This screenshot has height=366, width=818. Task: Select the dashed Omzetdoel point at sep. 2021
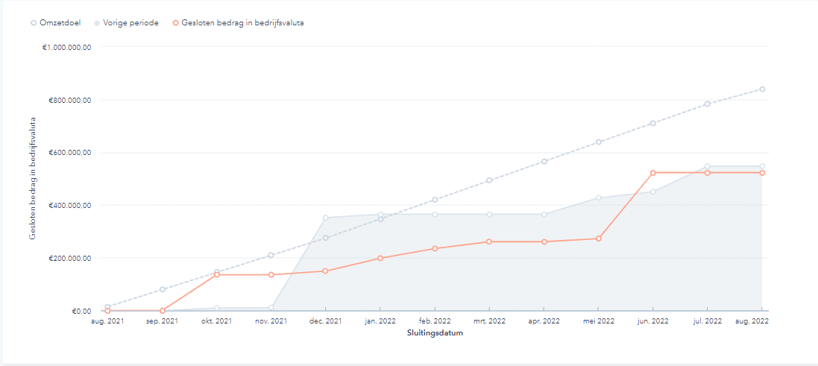pyautogui.click(x=163, y=289)
